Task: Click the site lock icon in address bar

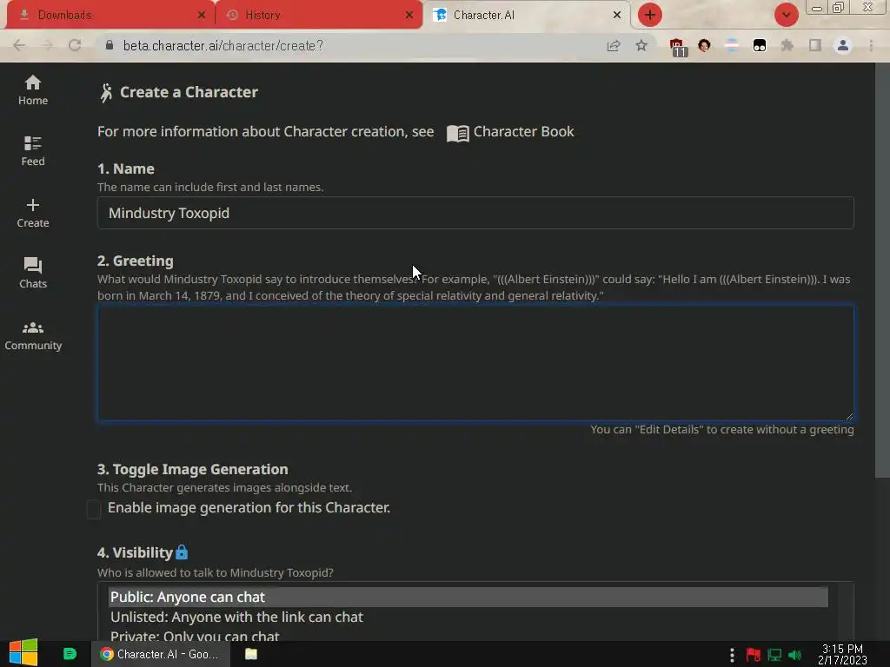Action: pos(110,45)
